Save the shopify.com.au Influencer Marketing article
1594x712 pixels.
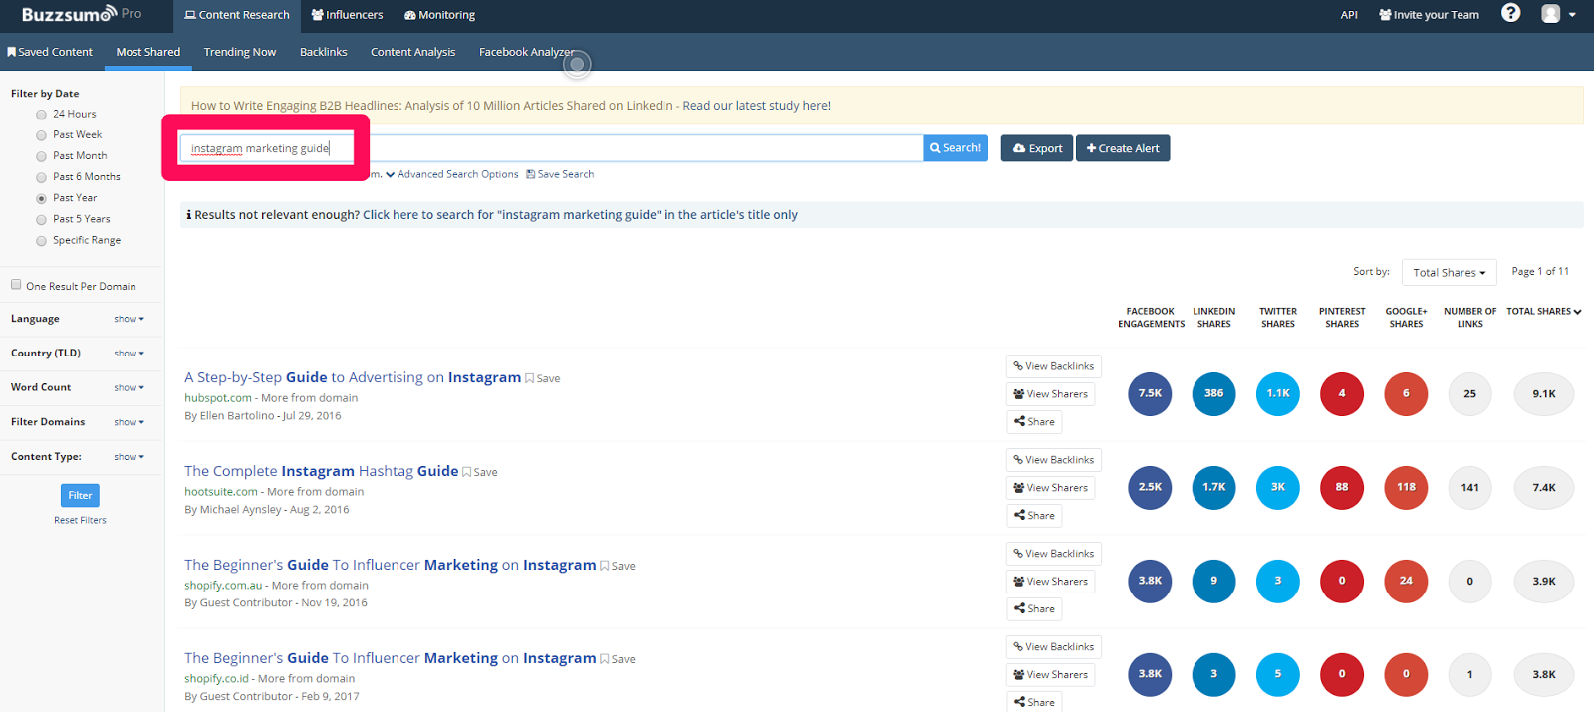(x=618, y=566)
